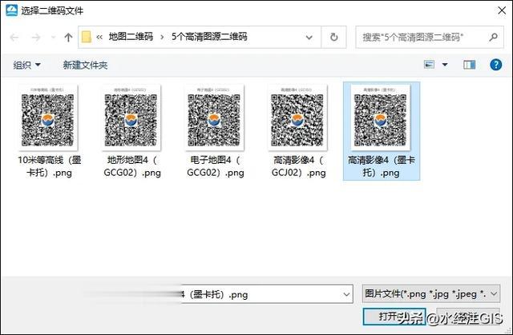Refresh the folder view
The width and height of the screenshot is (513, 335).
pos(333,38)
